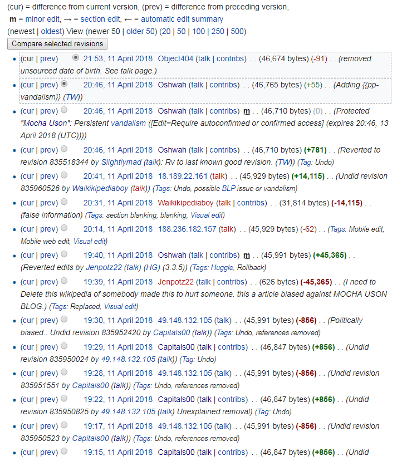Open the Rollback tag link
The width and height of the screenshot is (397, 461).
[250, 268]
